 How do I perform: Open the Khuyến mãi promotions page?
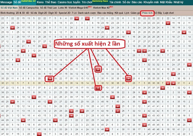click(x=151, y=2)
